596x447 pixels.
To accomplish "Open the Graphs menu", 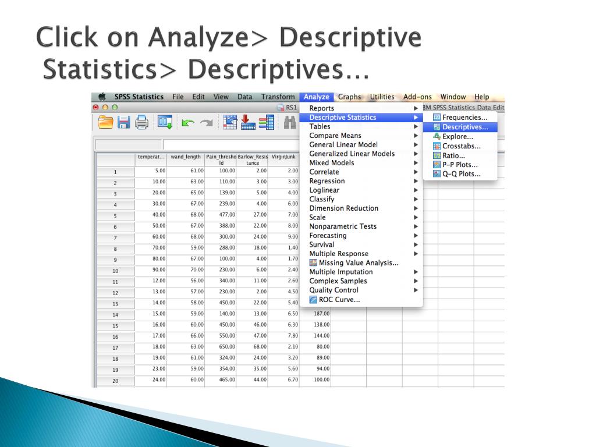I will click(x=349, y=97).
